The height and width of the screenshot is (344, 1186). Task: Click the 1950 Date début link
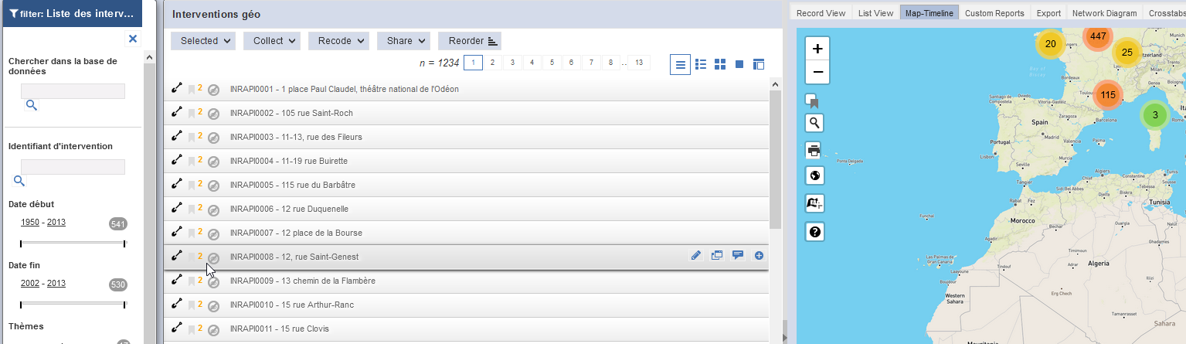coord(30,223)
